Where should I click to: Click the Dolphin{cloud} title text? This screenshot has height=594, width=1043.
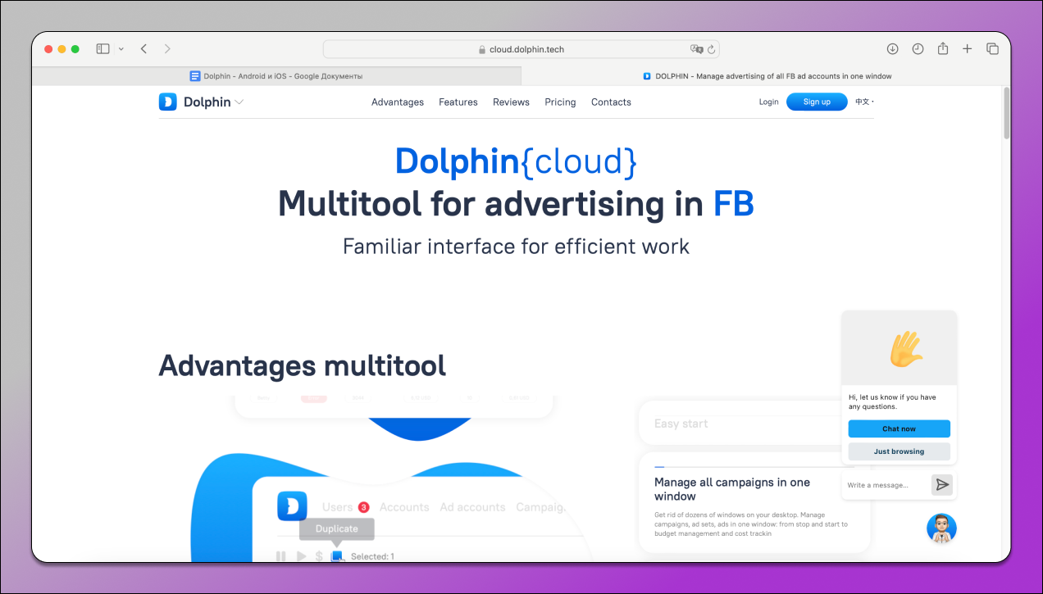516,161
